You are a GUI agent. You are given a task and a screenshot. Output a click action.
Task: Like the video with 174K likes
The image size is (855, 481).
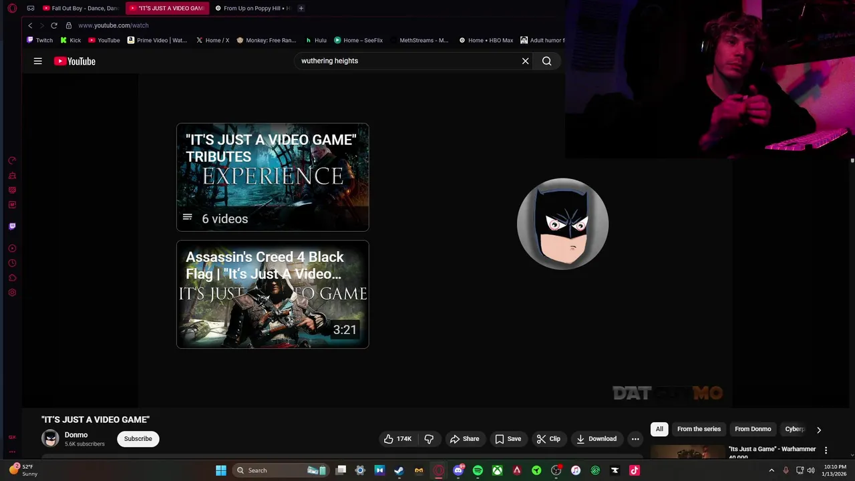[x=397, y=439]
